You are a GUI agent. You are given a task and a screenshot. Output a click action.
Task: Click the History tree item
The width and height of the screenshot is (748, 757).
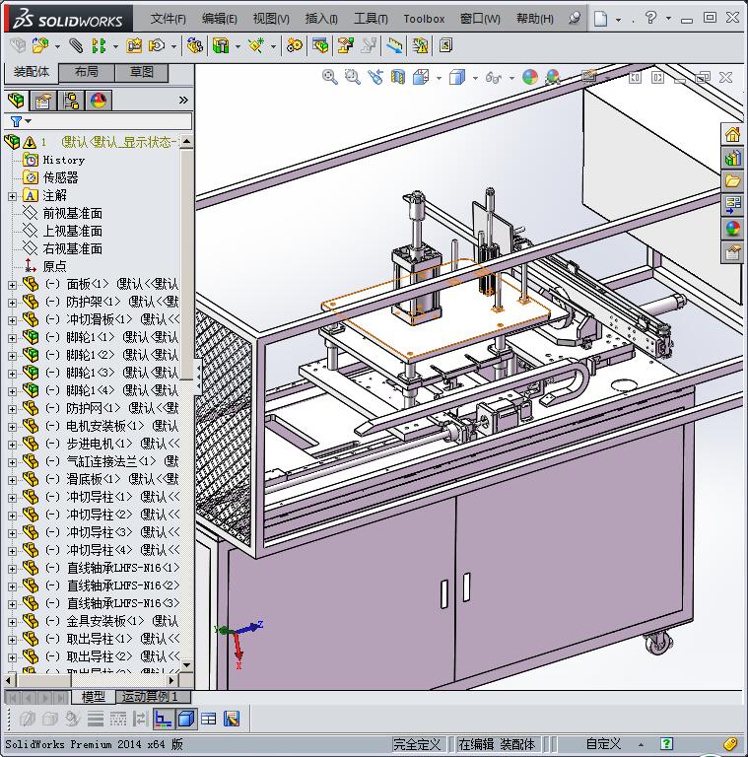63,160
